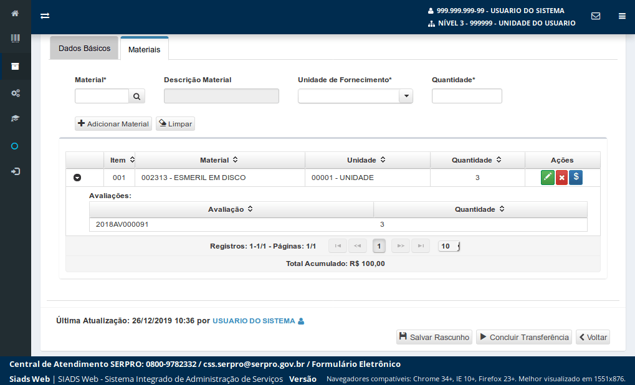Open the blue dollar valuation icon for item 001
Viewport: 635px width, 385px height.
576,178
